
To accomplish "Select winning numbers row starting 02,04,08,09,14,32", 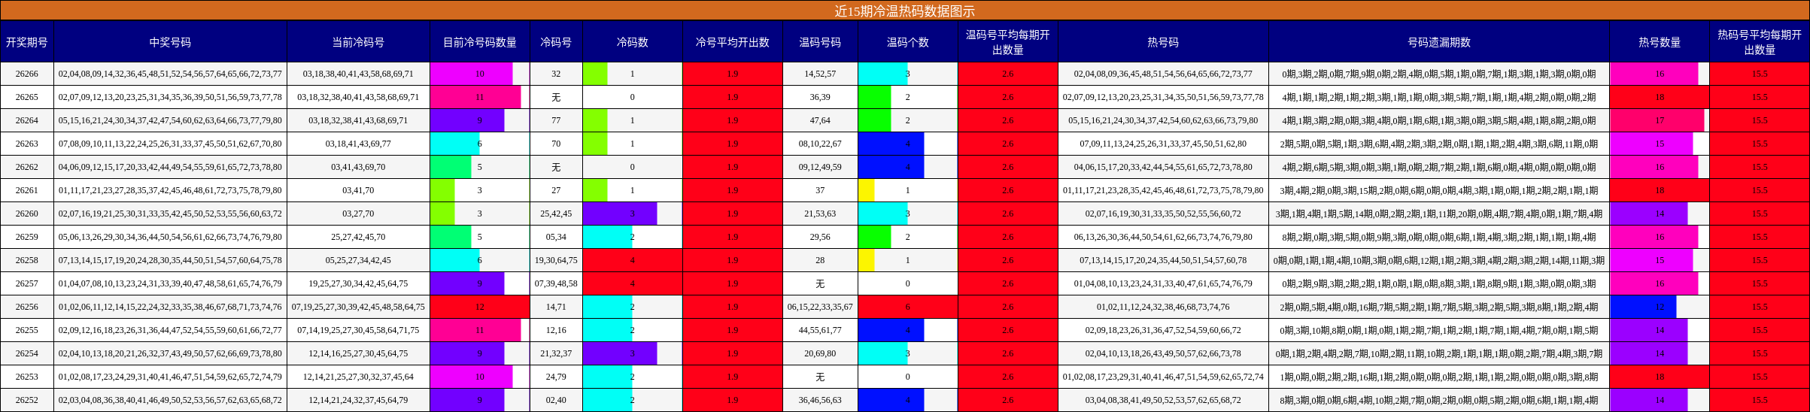I will 170,74.
